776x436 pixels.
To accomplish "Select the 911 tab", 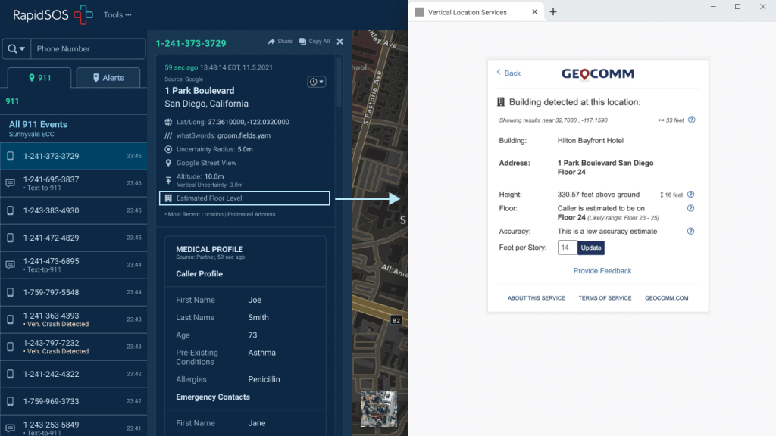I will point(39,77).
